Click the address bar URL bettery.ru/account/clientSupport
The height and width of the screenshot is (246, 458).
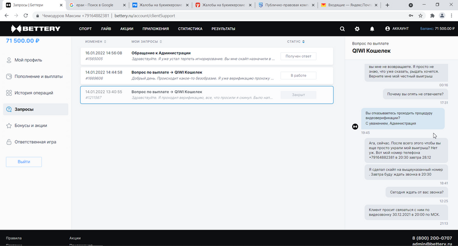pos(144,16)
